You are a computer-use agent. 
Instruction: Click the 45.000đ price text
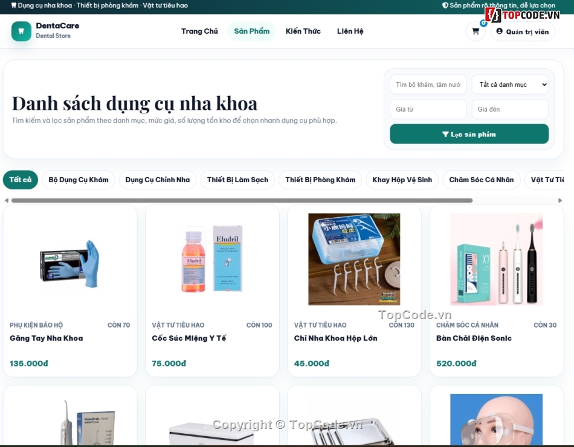pos(312,363)
